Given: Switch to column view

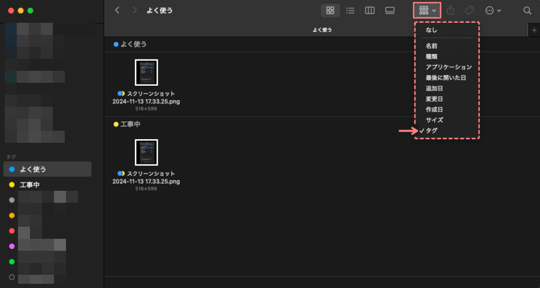Looking at the screenshot, I should (x=370, y=11).
